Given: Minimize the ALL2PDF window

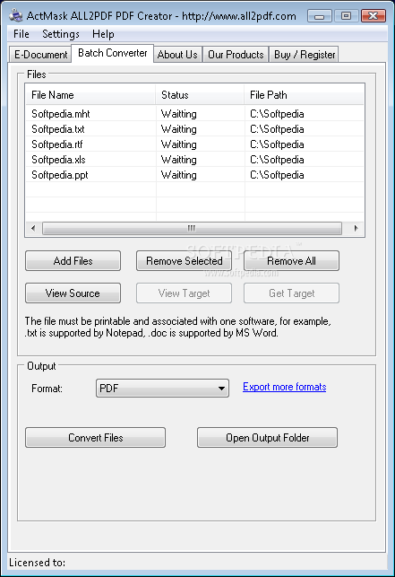Looking at the screenshot, I should click(319, 16).
